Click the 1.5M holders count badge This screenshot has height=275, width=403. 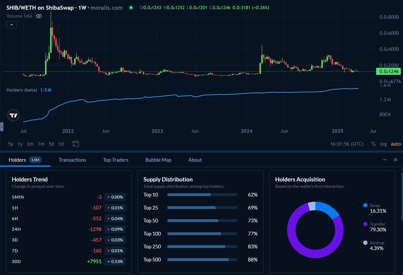(x=35, y=160)
